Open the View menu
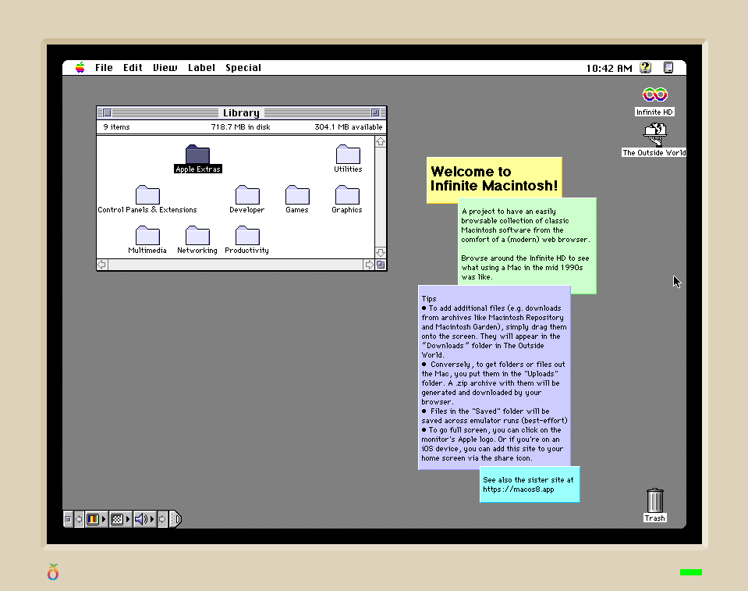The height and width of the screenshot is (591, 748). (x=165, y=68)
